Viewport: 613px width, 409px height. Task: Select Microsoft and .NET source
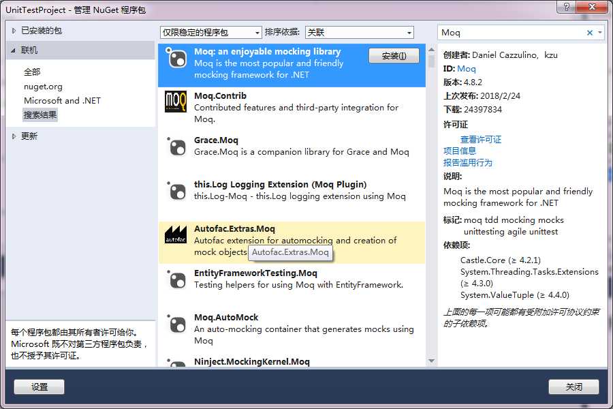[x=62, y=101]
